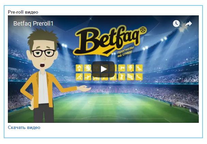This screenshot has width=207, height=144.
Task: Select the curling sport icon
Action: 79,77
